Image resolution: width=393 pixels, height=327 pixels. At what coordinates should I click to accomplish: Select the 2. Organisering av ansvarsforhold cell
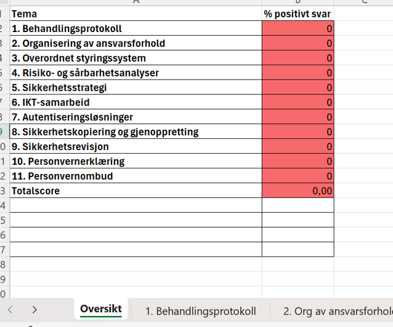(136, 43)
